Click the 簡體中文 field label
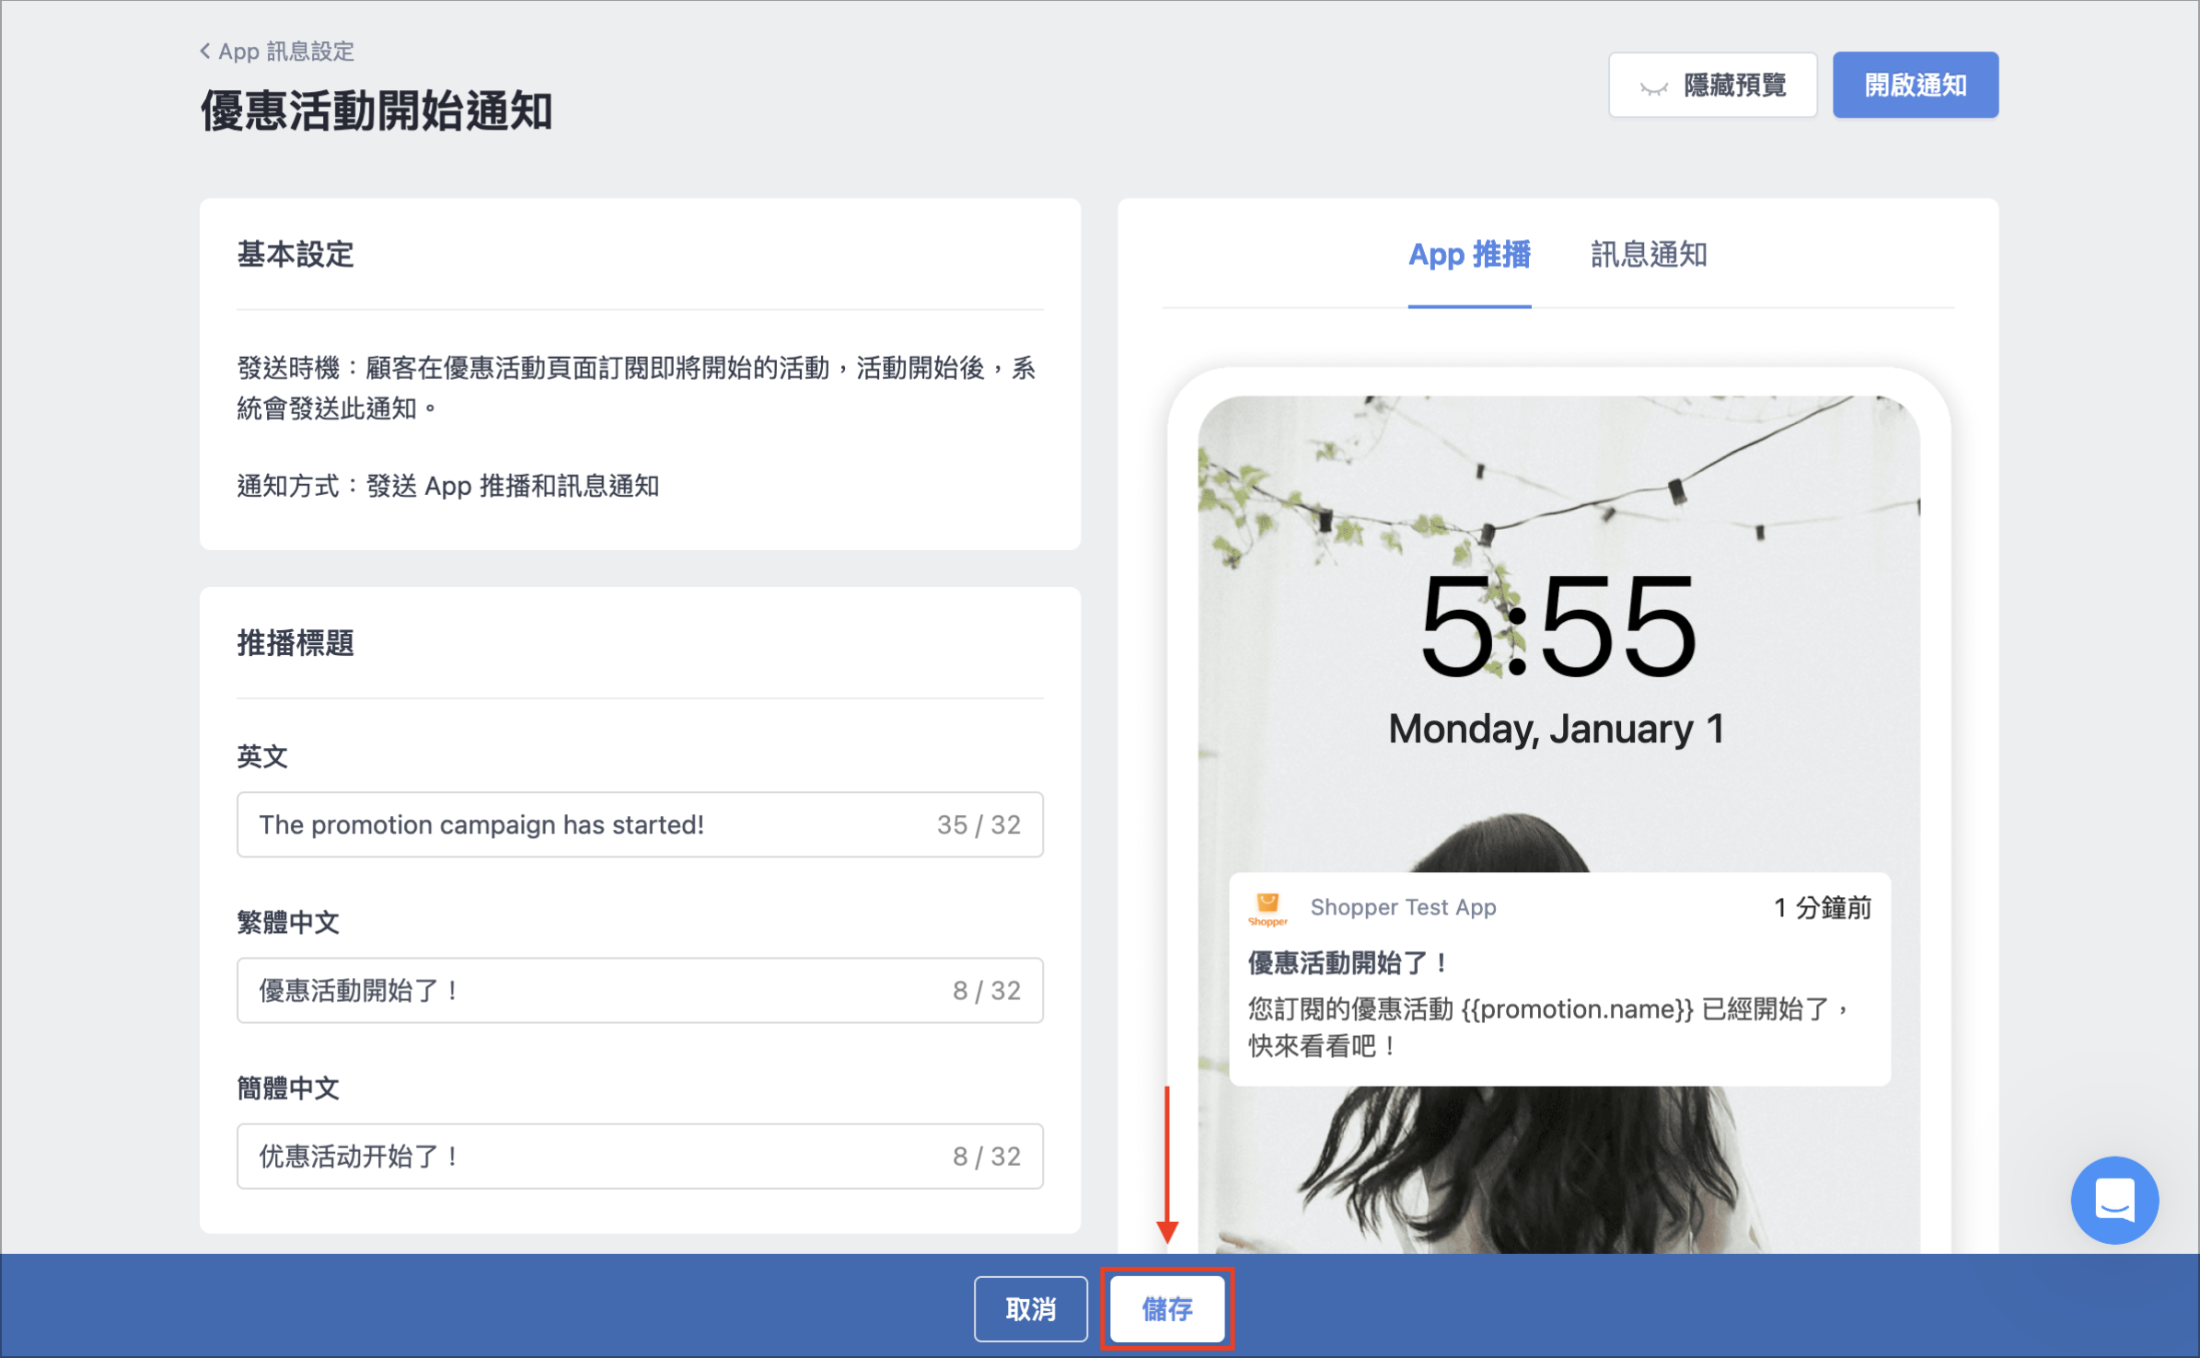The image size is (2200, 1358). pos(288,1088)
